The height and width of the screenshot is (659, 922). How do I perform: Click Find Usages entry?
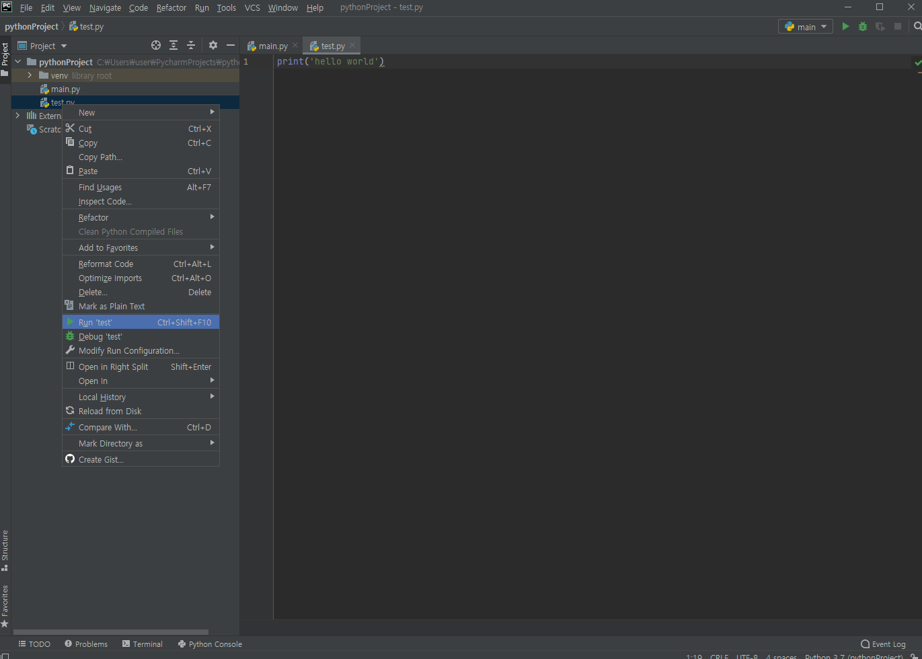141,187
